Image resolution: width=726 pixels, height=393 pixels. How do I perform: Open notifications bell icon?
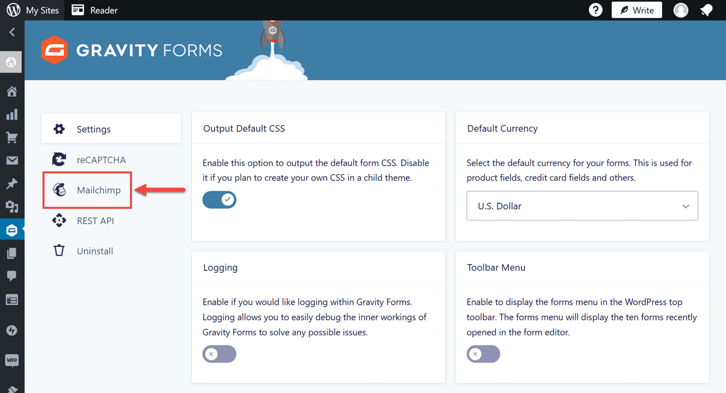707,10
